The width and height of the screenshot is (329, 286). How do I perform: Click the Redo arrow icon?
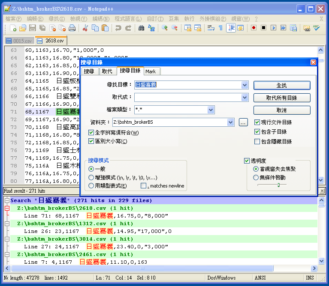click(128, 28)
